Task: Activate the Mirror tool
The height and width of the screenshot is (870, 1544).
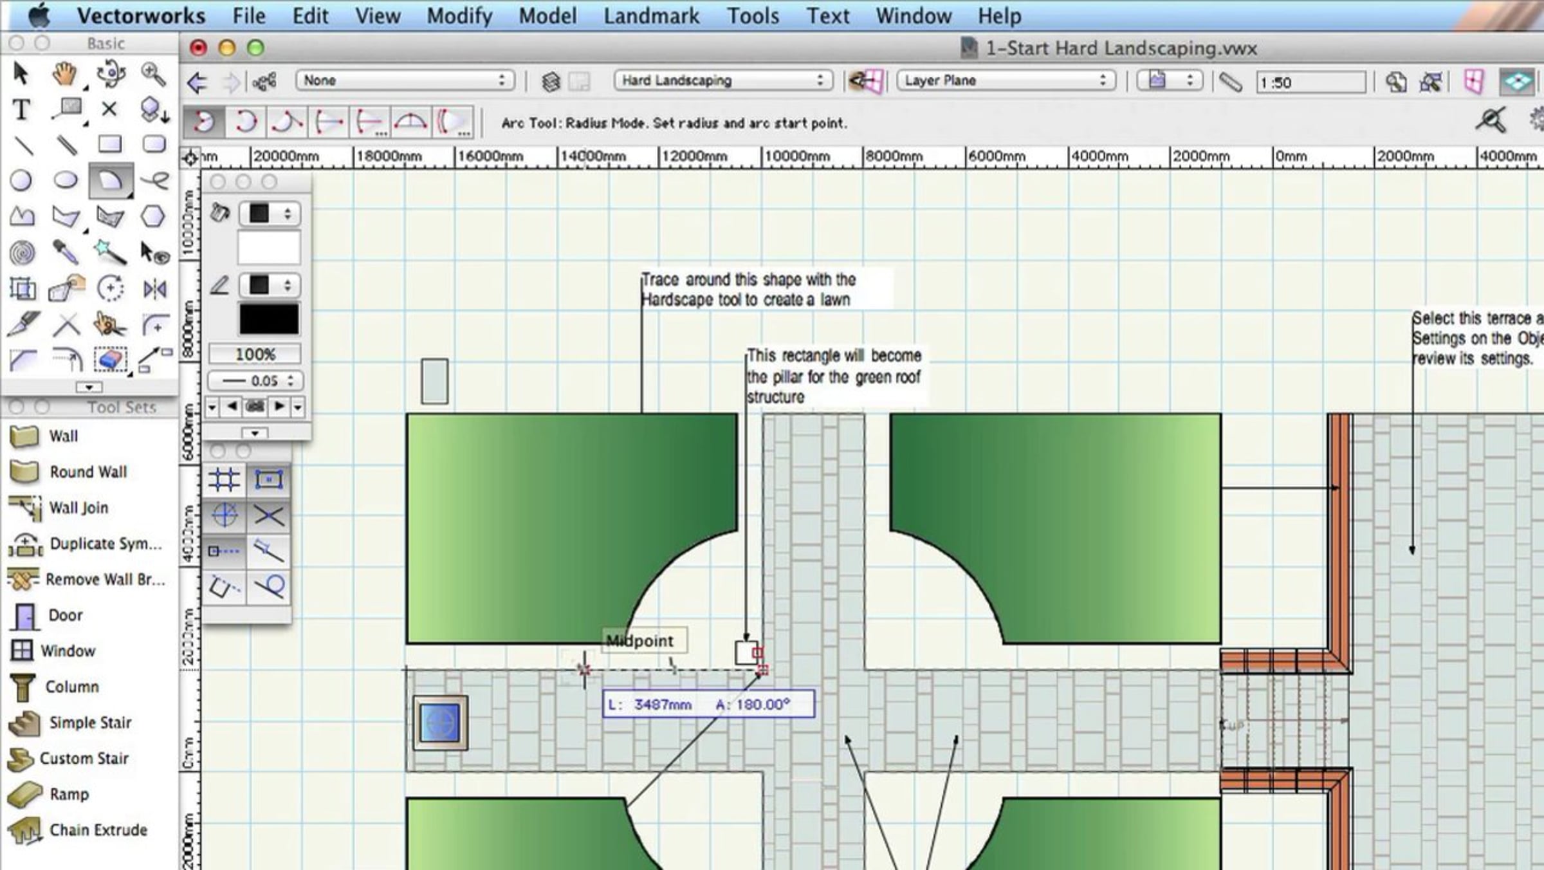Action: (x=154, y=289)
